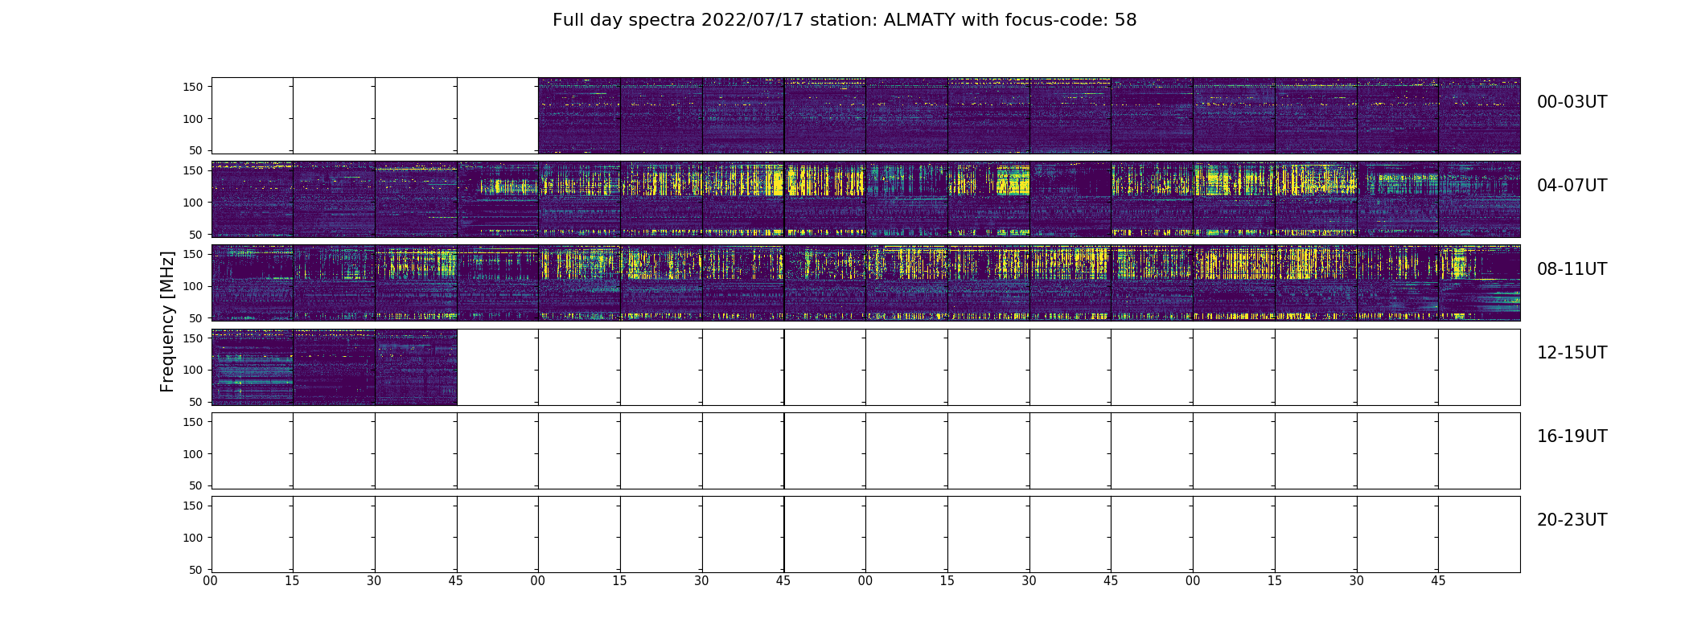Click the '04-07UT' row label
1689x643 pixels.
pyautogui.click(x=1572, y=186)
